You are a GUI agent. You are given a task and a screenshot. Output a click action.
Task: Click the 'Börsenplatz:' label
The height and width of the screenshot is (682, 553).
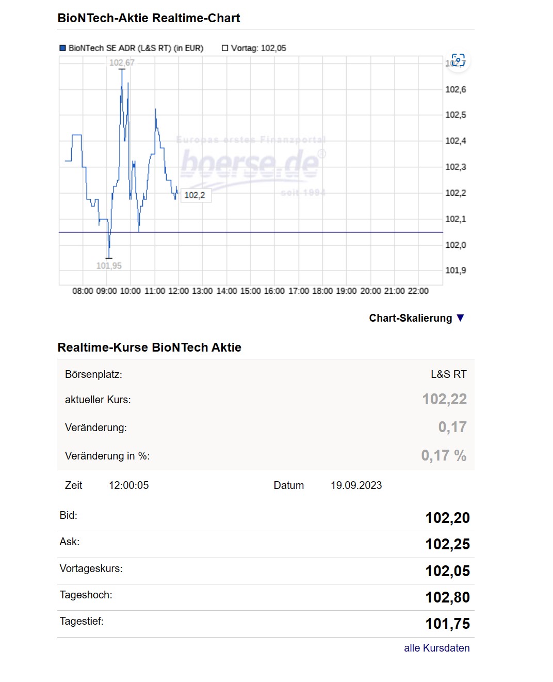point(93,374)
